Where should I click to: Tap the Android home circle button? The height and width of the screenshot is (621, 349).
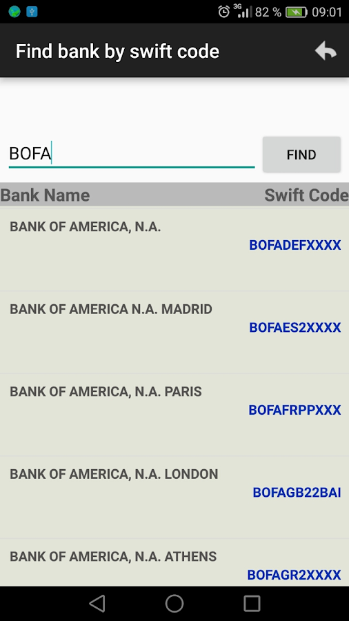coord(174,604)
